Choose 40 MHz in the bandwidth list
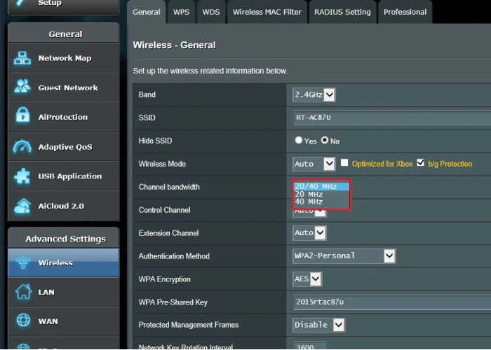The image size is (491, 350). coord(309,202)
